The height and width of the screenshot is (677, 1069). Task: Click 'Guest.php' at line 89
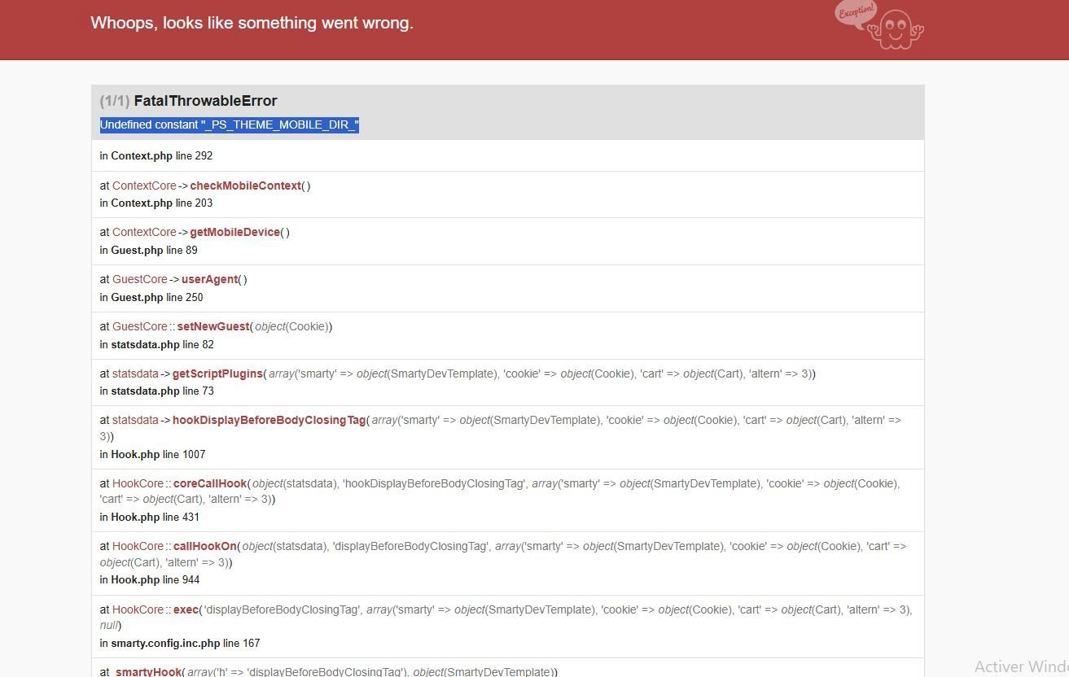(x=137, y=250)
